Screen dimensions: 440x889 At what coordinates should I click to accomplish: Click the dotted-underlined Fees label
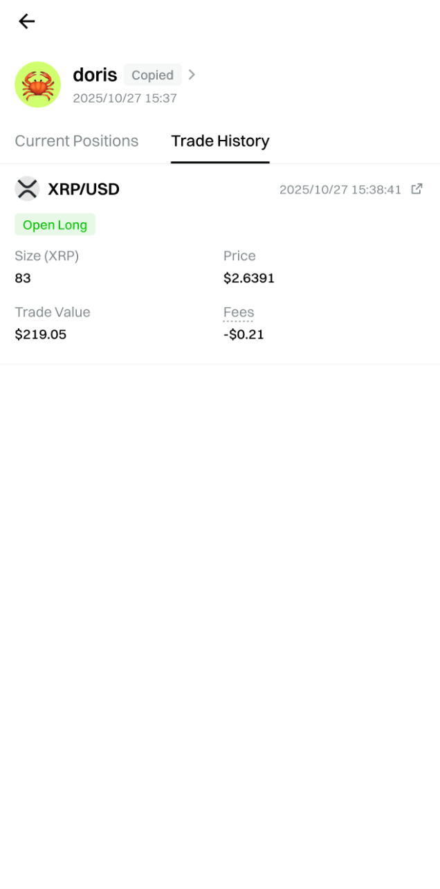coord(238,312)
